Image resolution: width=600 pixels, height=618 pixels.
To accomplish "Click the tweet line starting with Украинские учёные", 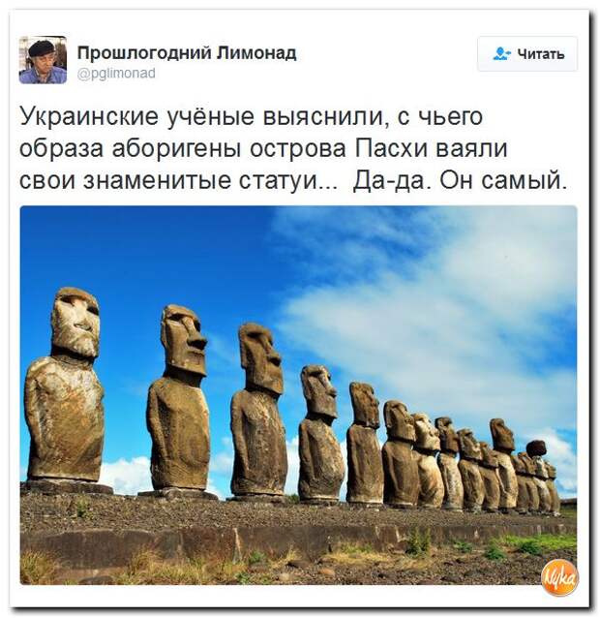I will click(x=251, y=117).
